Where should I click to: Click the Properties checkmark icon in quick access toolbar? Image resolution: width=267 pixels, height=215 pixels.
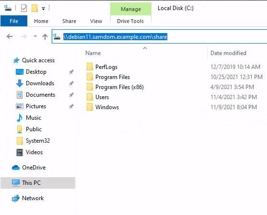pos(24,8)
